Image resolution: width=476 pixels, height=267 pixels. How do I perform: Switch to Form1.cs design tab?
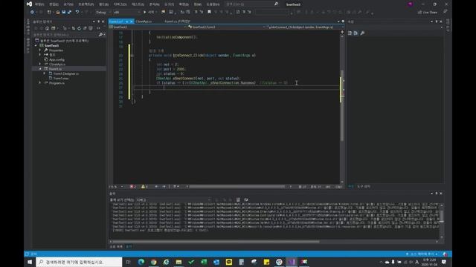click(177, 22)
